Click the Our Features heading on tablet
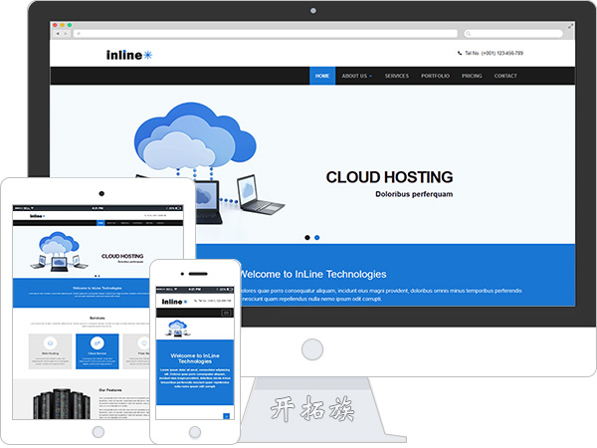This screenshot has width=597, height=448. (x=110, y=390)
